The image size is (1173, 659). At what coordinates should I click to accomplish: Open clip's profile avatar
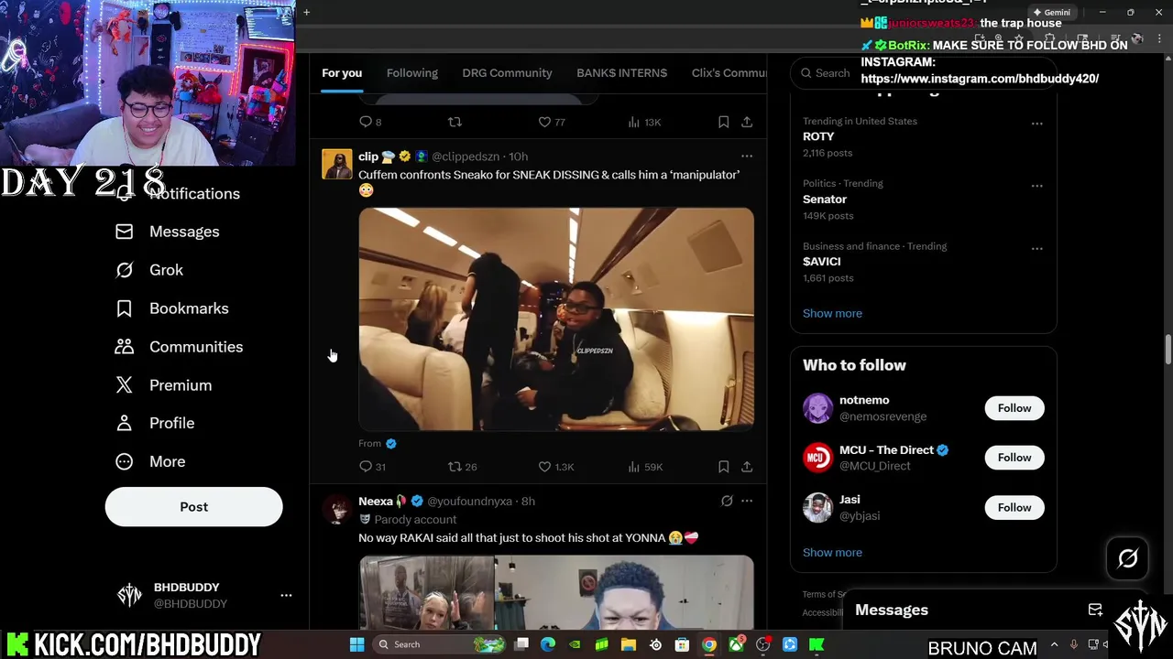click(x=336, y=164)
